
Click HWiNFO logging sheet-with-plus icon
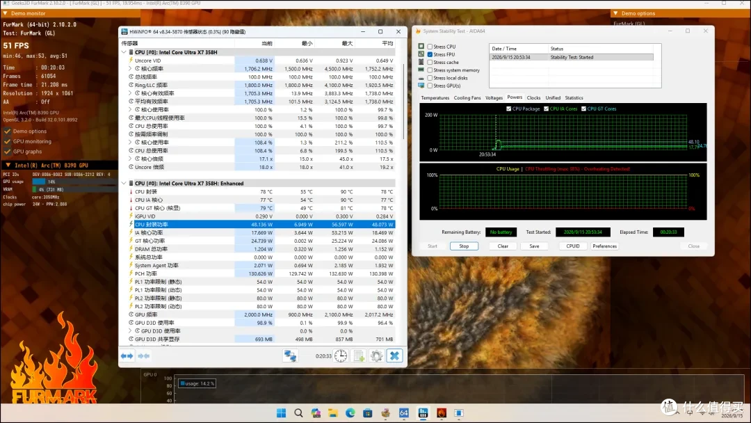click(x=359, y=356)
